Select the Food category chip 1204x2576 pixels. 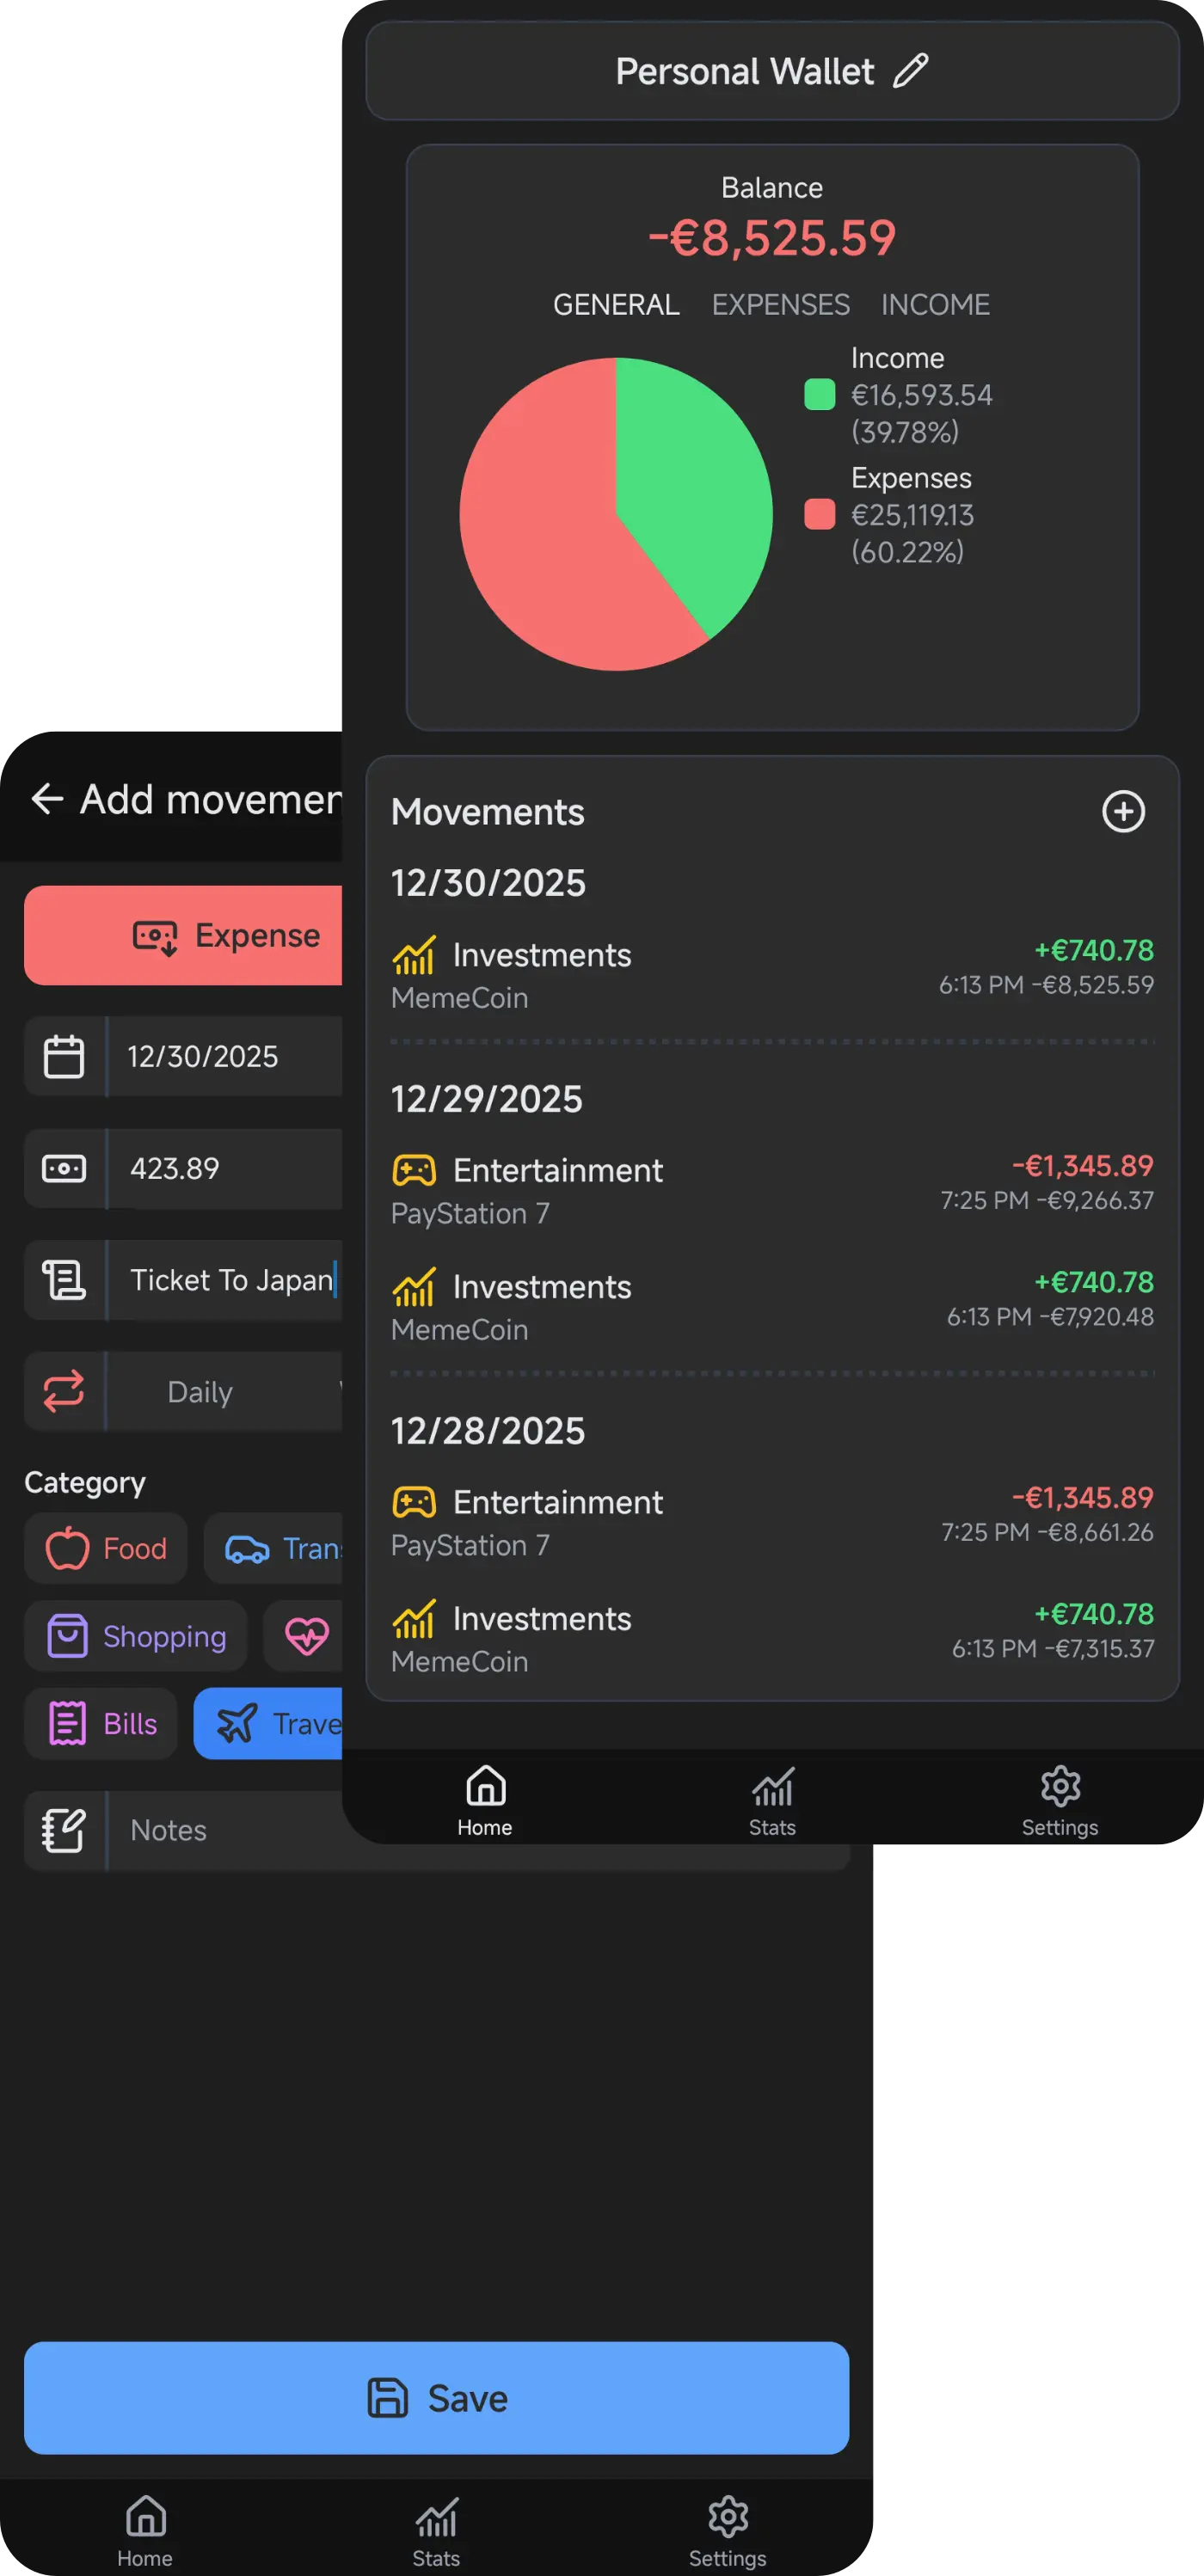click(105, 1548)
